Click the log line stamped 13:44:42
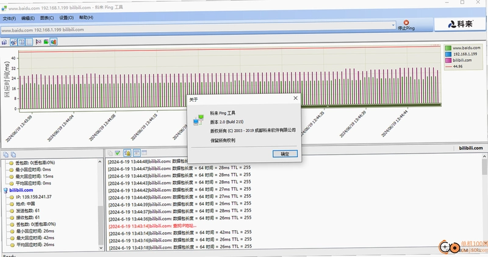Screen dimensions: 488x257 tap(179, 189)
